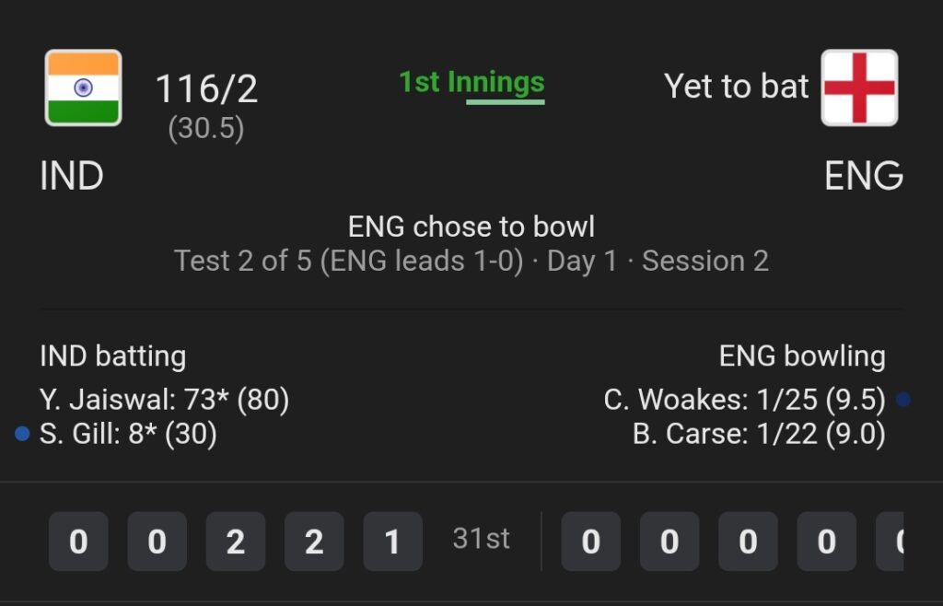Open C. Woakes's bowling figures
This screenshot has height=606, width=943.
point(744,400)
